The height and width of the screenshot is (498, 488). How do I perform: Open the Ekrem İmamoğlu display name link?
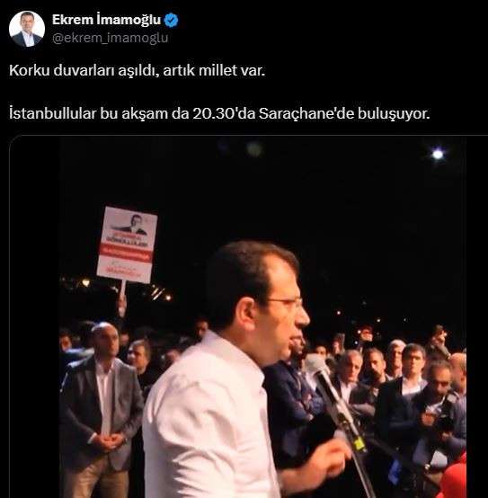point(107,20)
